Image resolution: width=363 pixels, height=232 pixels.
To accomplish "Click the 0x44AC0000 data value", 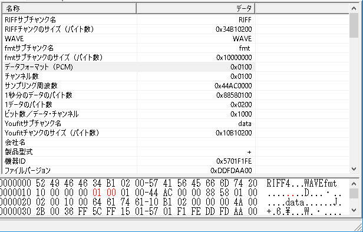I will [x=233, y=86].
